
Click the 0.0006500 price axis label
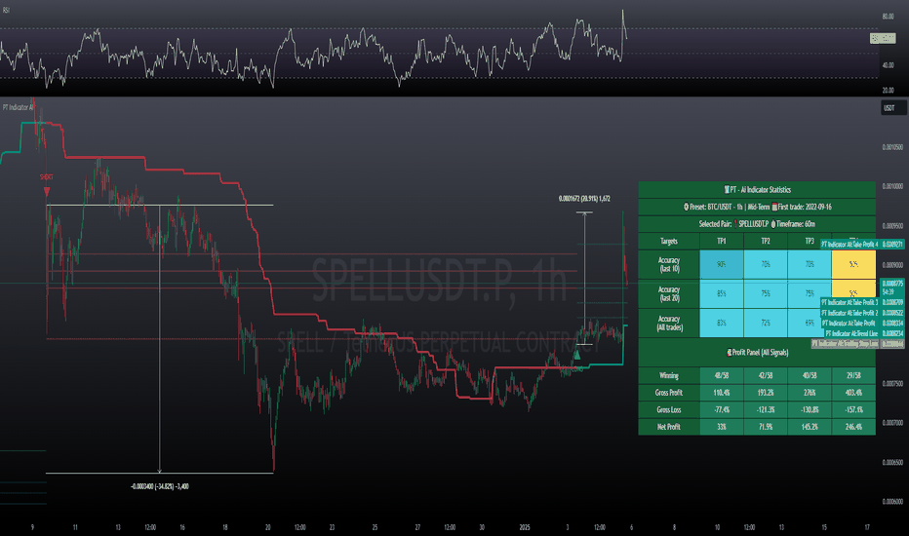[892, 462]
